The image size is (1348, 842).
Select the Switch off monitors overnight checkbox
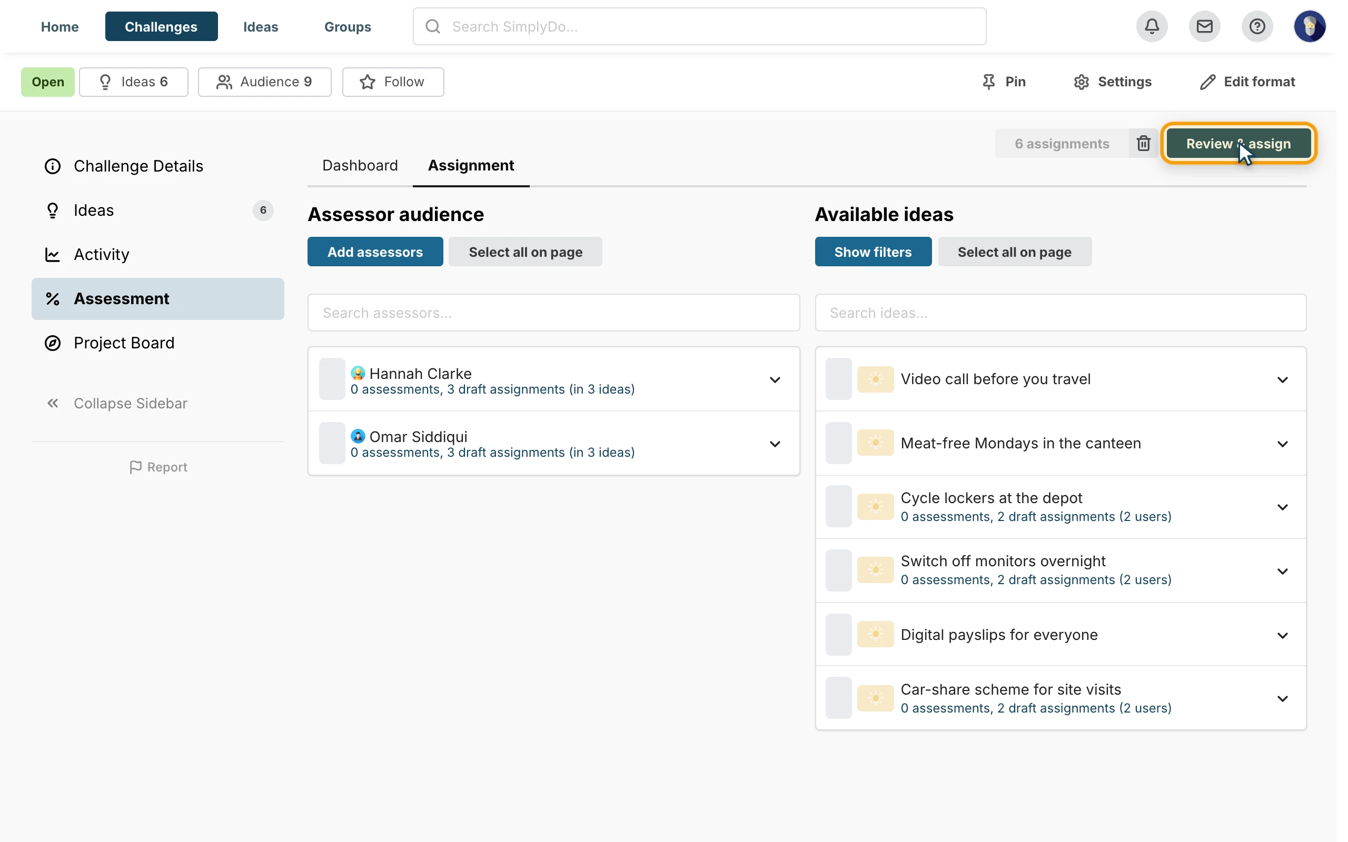[x=838, y=571]
